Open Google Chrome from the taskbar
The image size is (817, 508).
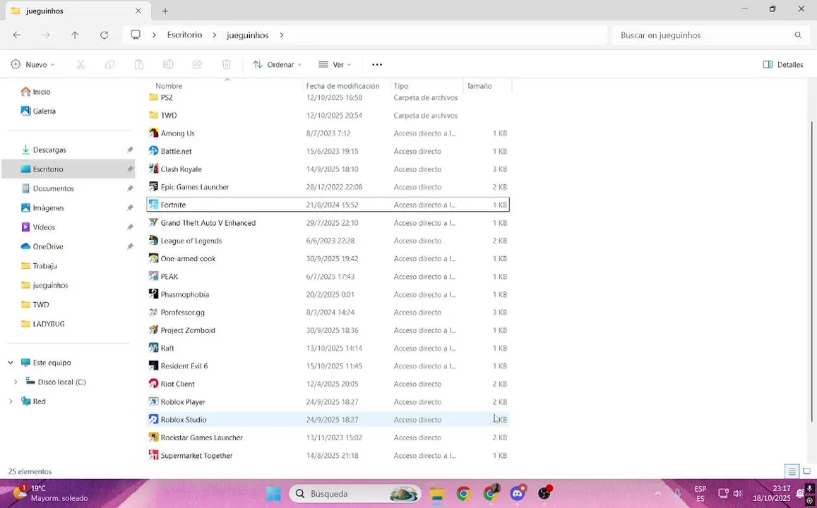pyautogui.click(x=463, y=493)
